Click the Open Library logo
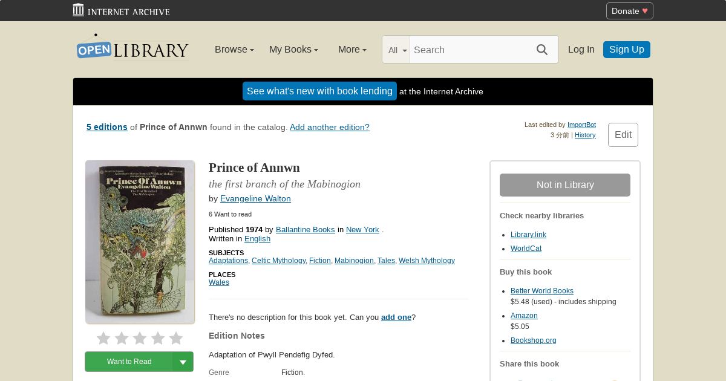Viewport: 726px width, 381px height. [x=132, y=48]
